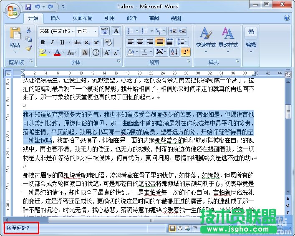Save the document from the quick access toolbar
This screenshot has width=295, height=236.
[x=28, y=7]
